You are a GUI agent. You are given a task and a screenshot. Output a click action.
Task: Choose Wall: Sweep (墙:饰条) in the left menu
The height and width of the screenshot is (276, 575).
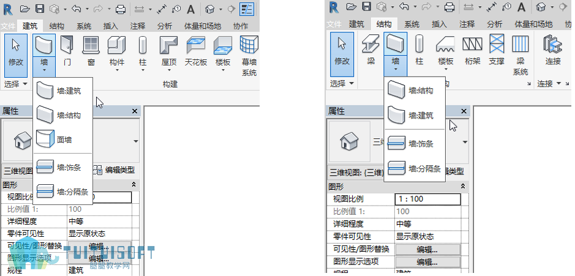[x=62, y=168]
